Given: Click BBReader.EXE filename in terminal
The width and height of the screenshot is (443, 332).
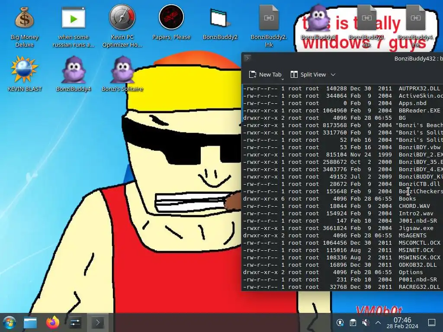Looking at the screenshot, I should pos(419,110).
